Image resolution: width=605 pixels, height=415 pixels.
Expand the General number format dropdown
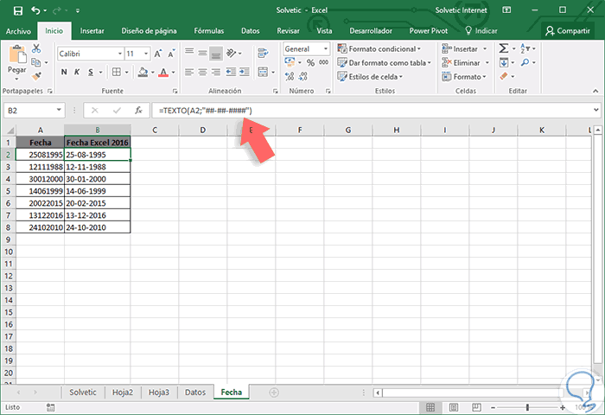(327, 49)
